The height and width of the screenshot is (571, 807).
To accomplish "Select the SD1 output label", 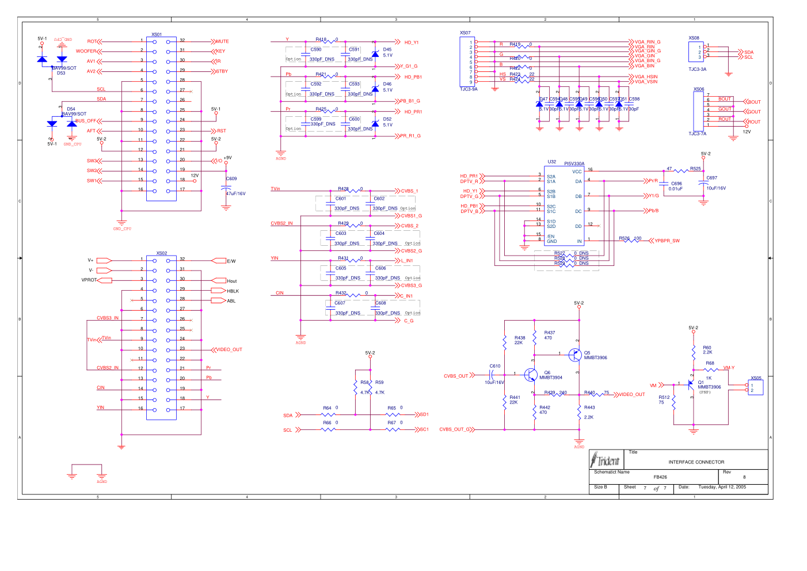I will click(424, 414).
